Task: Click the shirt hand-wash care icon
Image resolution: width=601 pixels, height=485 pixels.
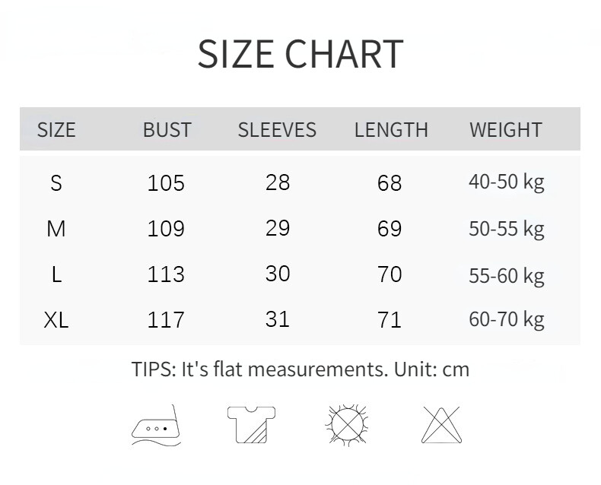Action: (252, 425)
